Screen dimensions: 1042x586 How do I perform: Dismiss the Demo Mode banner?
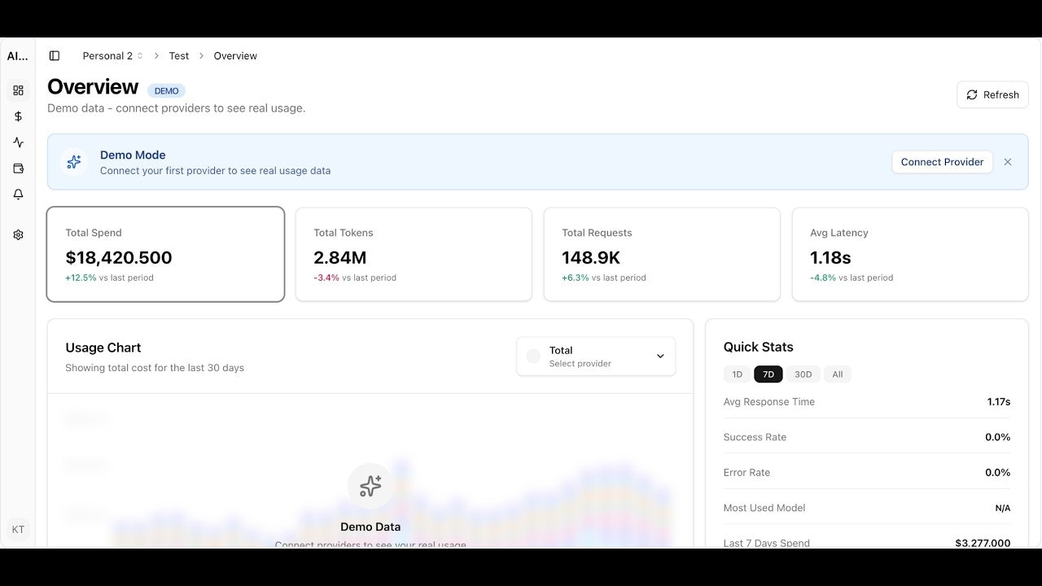coord(1008,162)
